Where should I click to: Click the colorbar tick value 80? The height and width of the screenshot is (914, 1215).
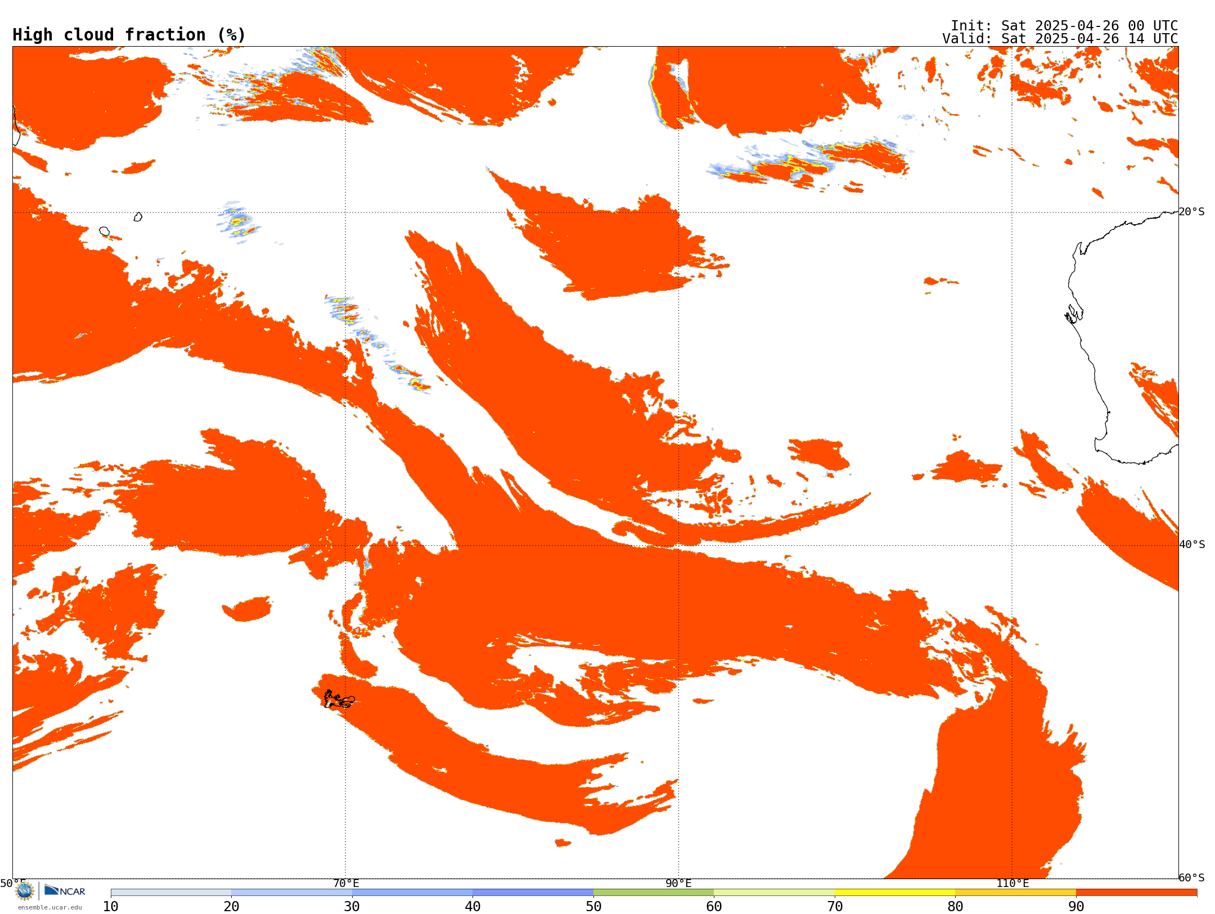click(x=955, y=906)
